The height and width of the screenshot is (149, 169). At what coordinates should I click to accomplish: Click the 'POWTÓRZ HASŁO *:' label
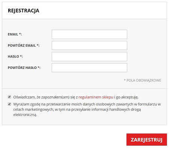(24, 68)
